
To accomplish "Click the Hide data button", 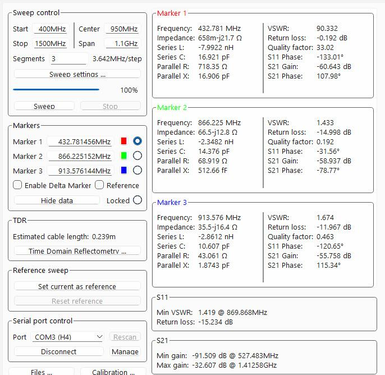I will point(57,200).
